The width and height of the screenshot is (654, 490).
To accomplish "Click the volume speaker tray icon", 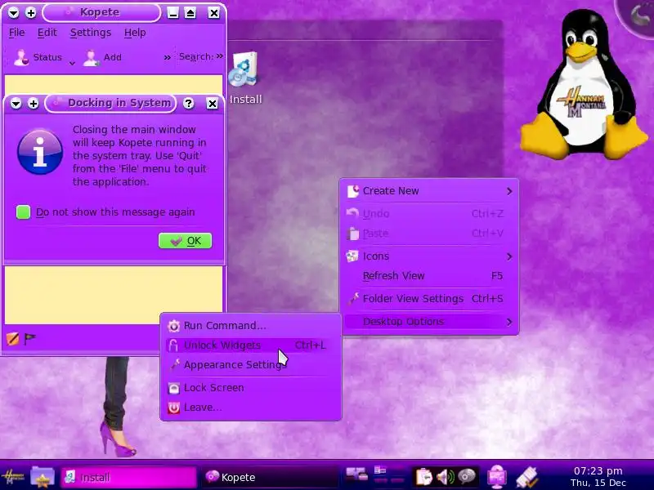I will pos(445,477).
